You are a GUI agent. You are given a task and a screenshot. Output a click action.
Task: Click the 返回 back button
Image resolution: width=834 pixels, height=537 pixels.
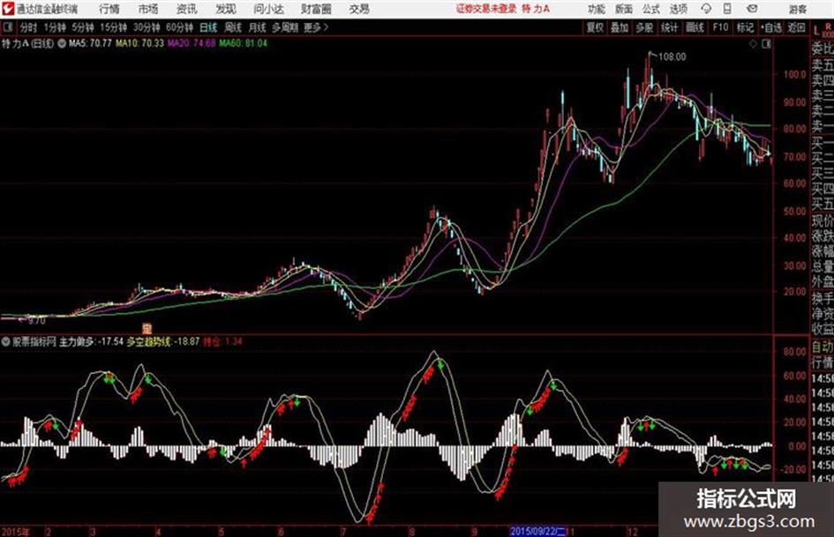click(x=796, y=27)
